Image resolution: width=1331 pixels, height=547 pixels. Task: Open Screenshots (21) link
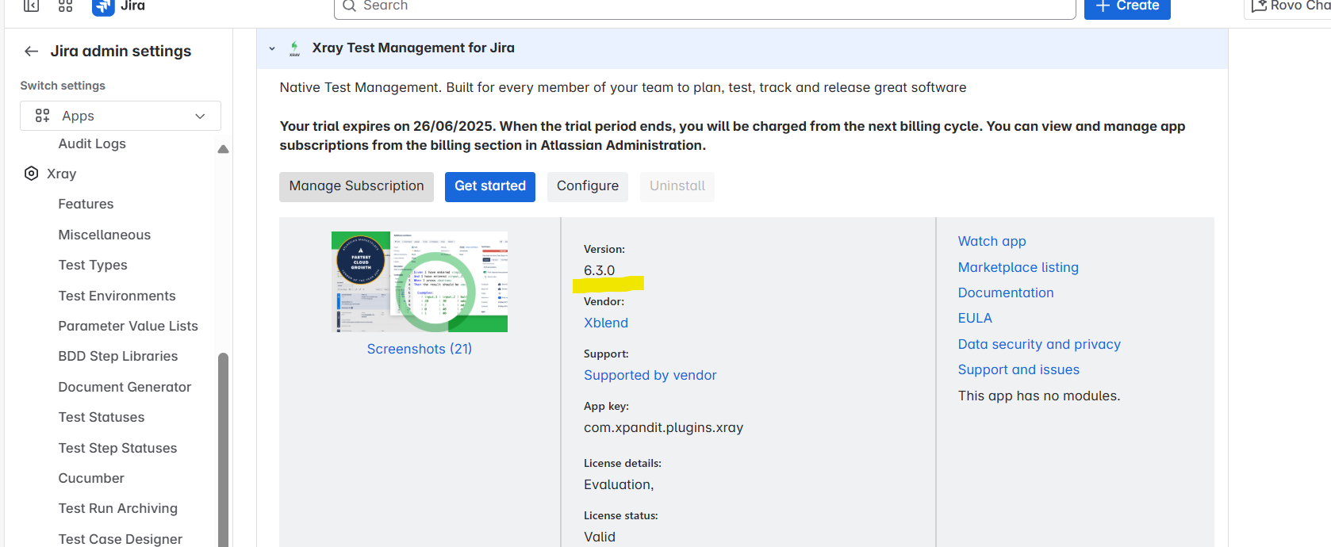tap(420, 349)
